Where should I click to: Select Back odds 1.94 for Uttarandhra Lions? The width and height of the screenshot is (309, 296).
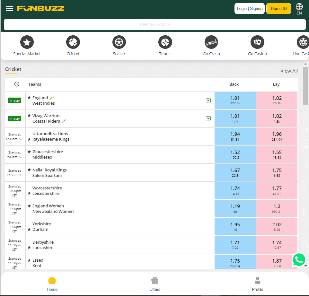[235, 136]
